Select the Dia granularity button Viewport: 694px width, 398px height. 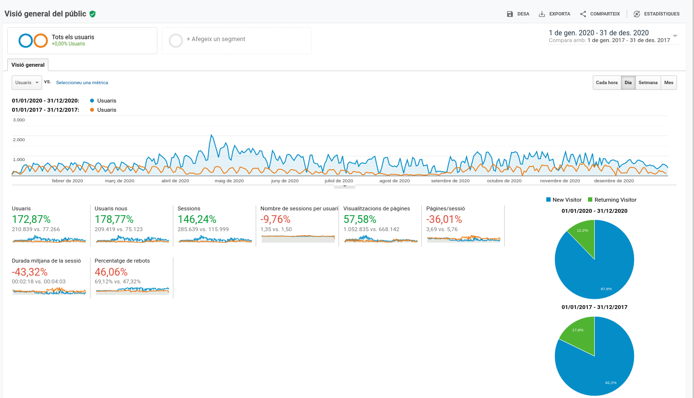(628, 83)
